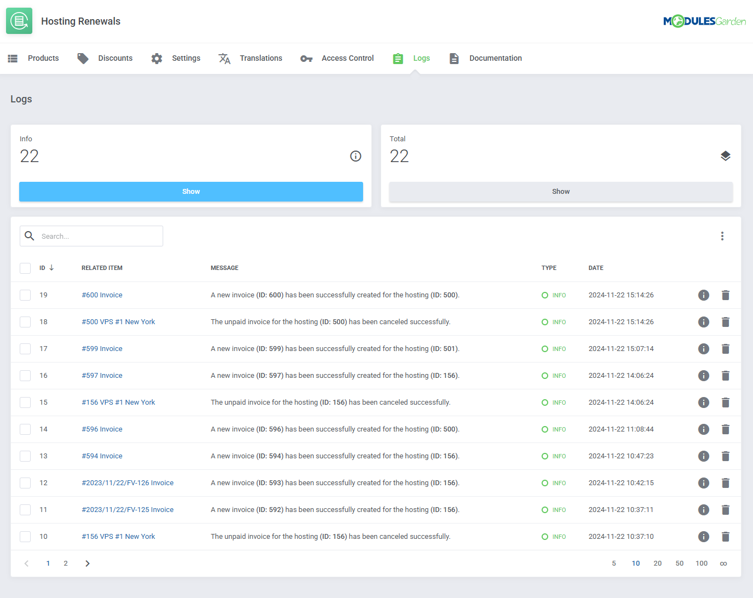Open the #600 Invoice link

(x=102, y=295)
